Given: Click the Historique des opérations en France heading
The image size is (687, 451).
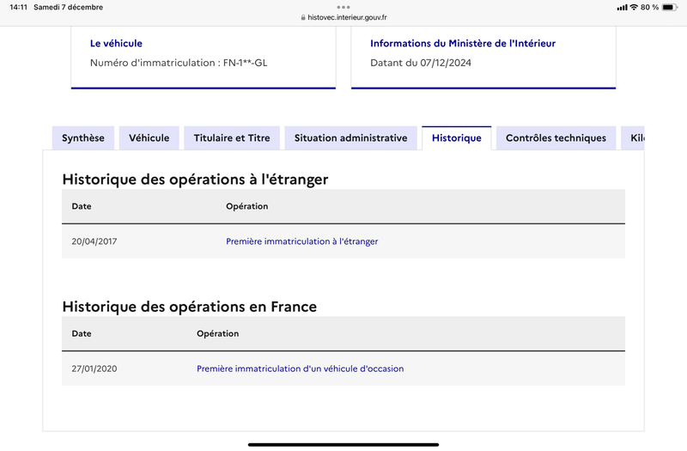Looking at the screenshot, I should pos(189,307).
